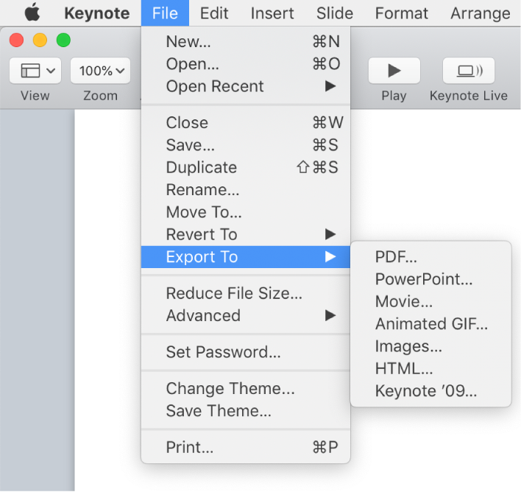This screenshot has width=521, height=492.
Task: Click the yellow minimize window button
Action: point(40,41)
